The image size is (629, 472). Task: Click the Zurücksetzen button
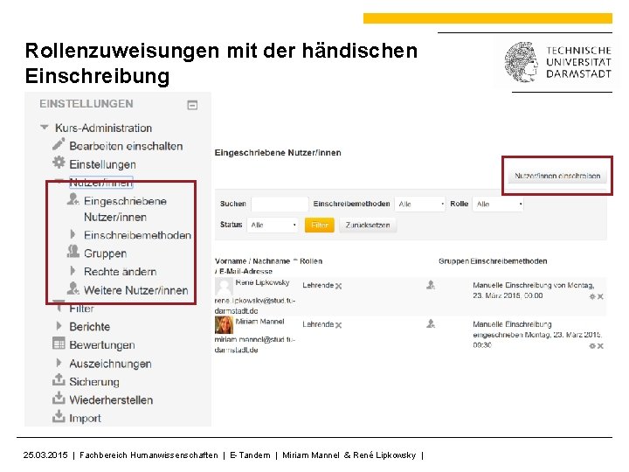(368, 226)
